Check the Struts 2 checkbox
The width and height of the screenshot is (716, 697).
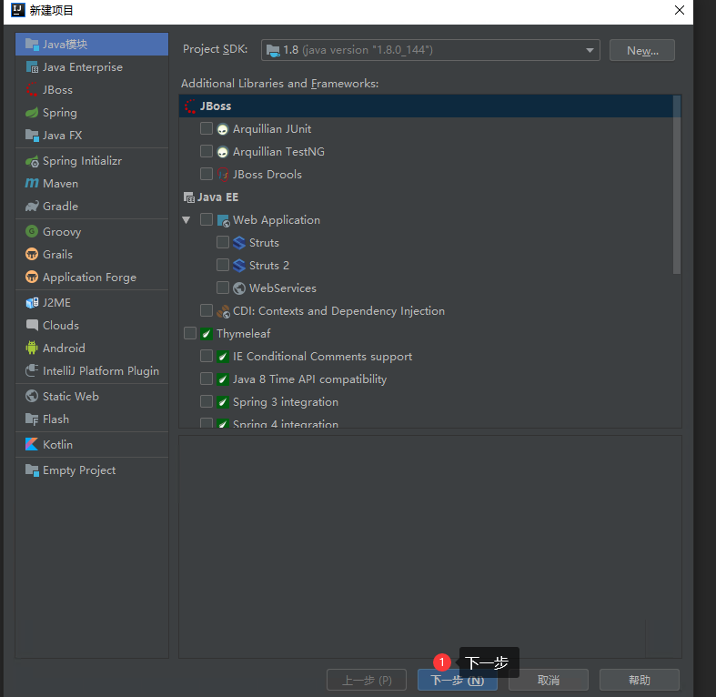(222, 265)
